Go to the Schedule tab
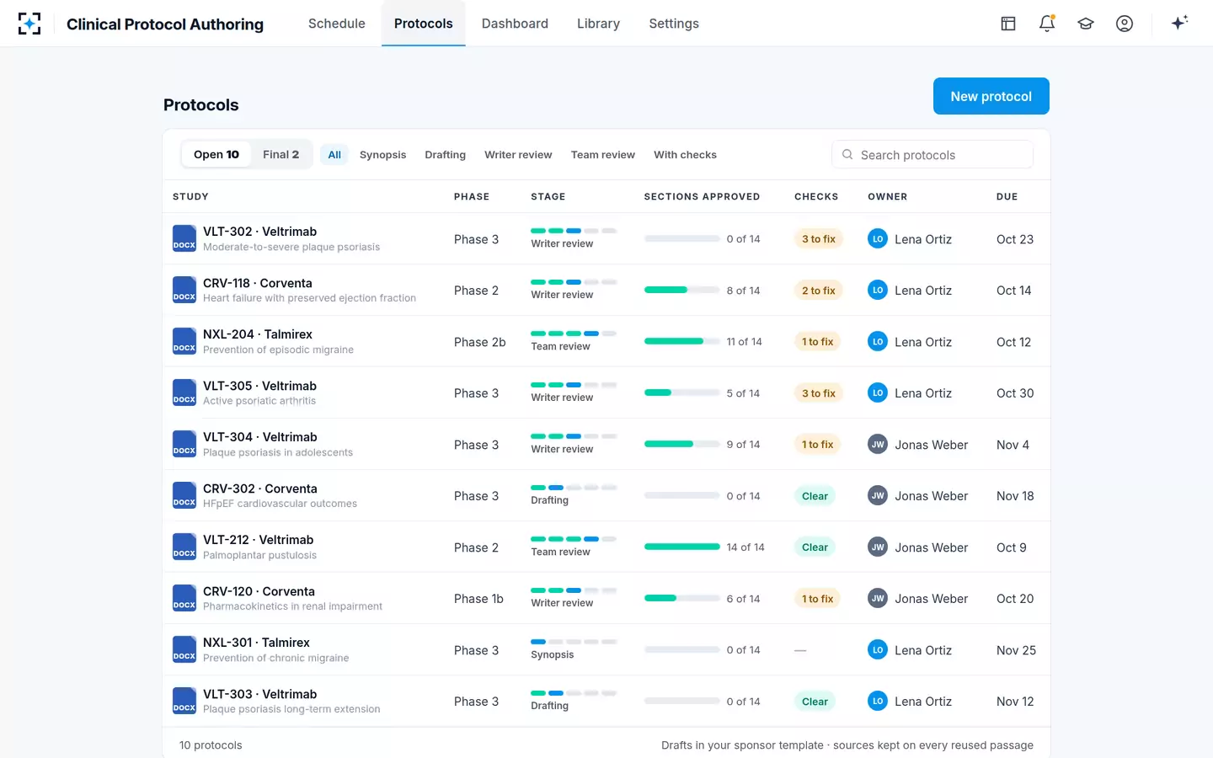 [337, 24]
